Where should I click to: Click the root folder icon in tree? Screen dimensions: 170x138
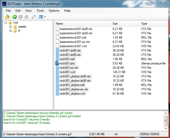(x=10, y=23)
